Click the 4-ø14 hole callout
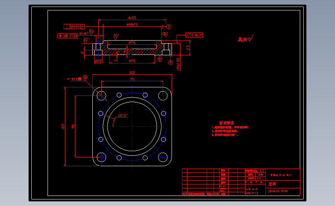This screenshot has height=206, width=335. point(74,79)
